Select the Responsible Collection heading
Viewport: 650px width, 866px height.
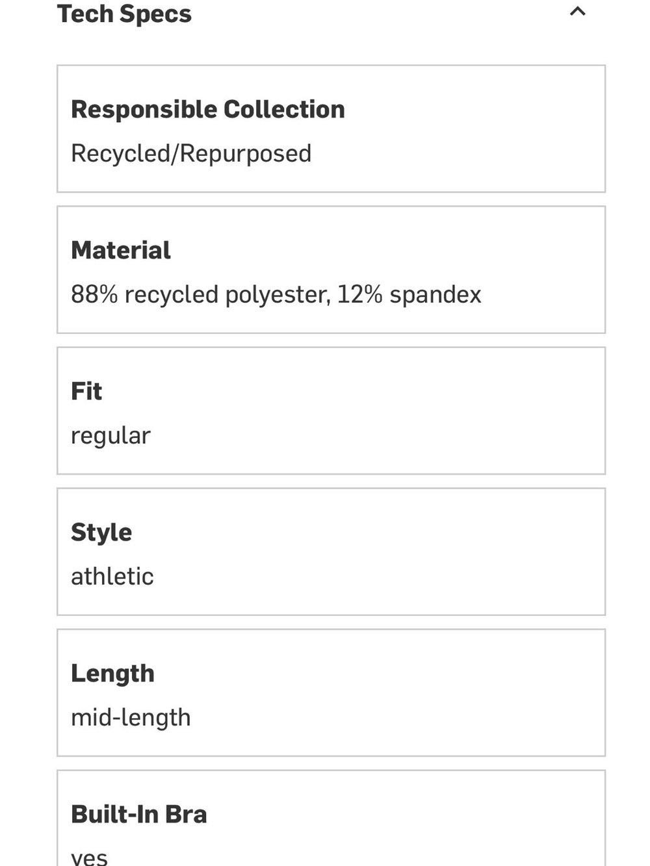coord(208,109)
